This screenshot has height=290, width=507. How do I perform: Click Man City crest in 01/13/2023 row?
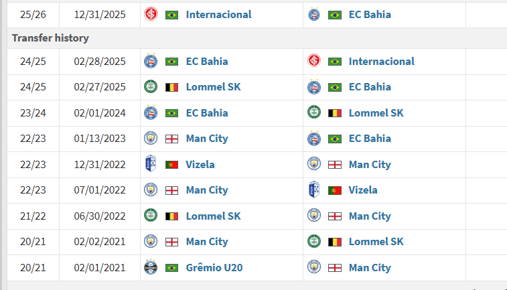pos(151,139)
